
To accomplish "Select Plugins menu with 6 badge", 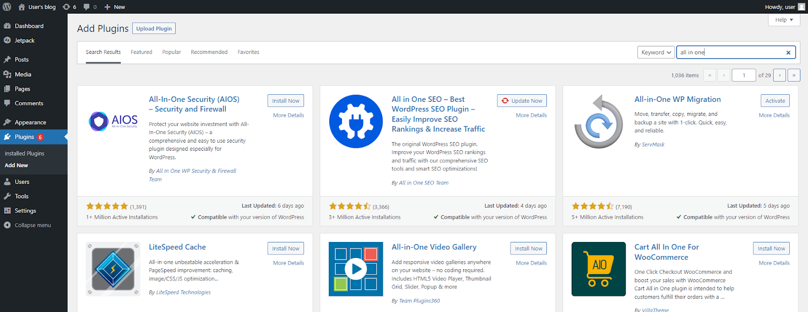I will click(x=33, y=137).
